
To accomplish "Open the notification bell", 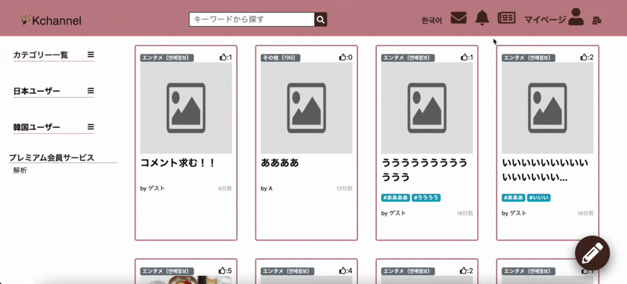I will click(482, 18).
